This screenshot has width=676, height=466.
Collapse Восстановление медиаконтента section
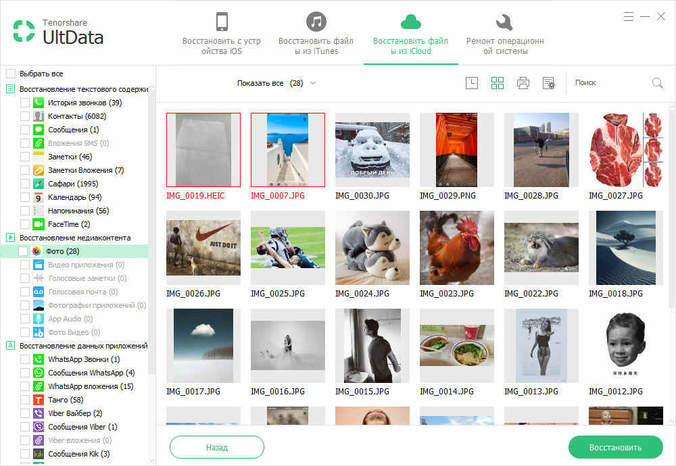[x=10, y=237]
